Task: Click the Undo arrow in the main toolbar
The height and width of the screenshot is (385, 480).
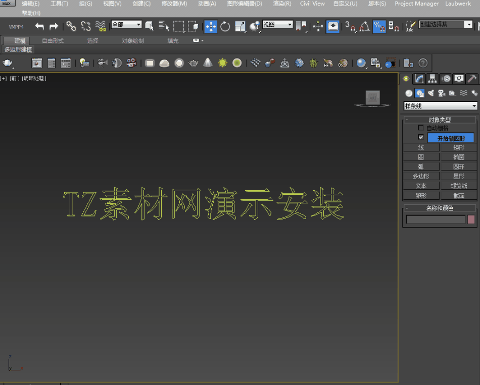Action: pos(39,26)
